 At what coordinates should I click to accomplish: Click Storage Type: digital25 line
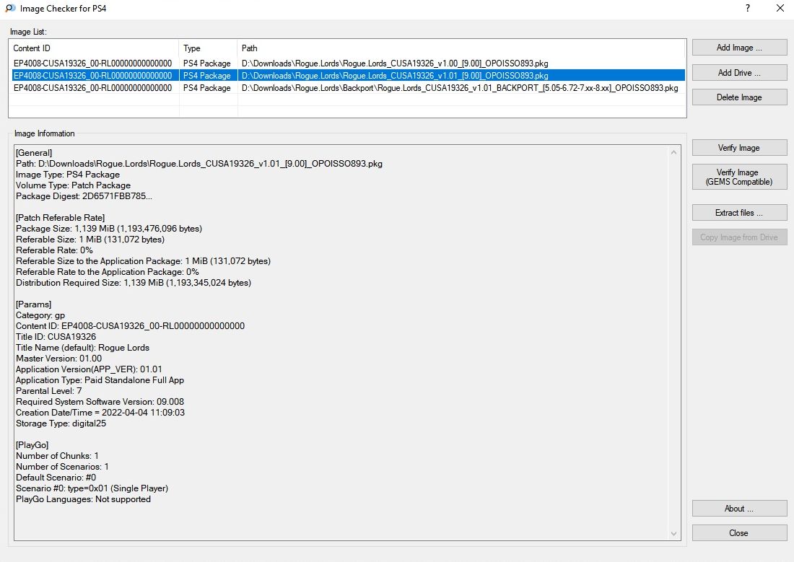[x=61, y=423]
